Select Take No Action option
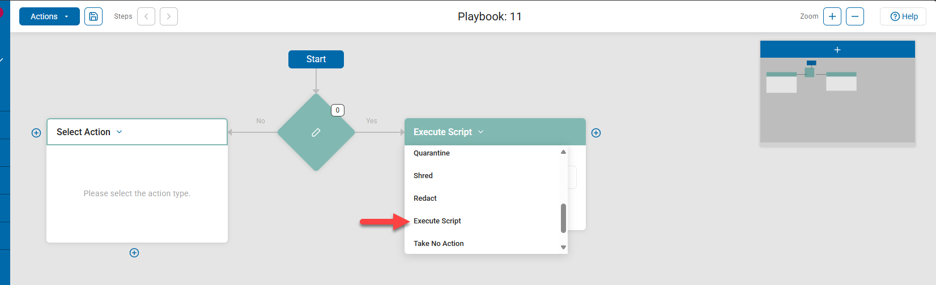This screenshot has height=285, width=936. (x=439, y=244)
